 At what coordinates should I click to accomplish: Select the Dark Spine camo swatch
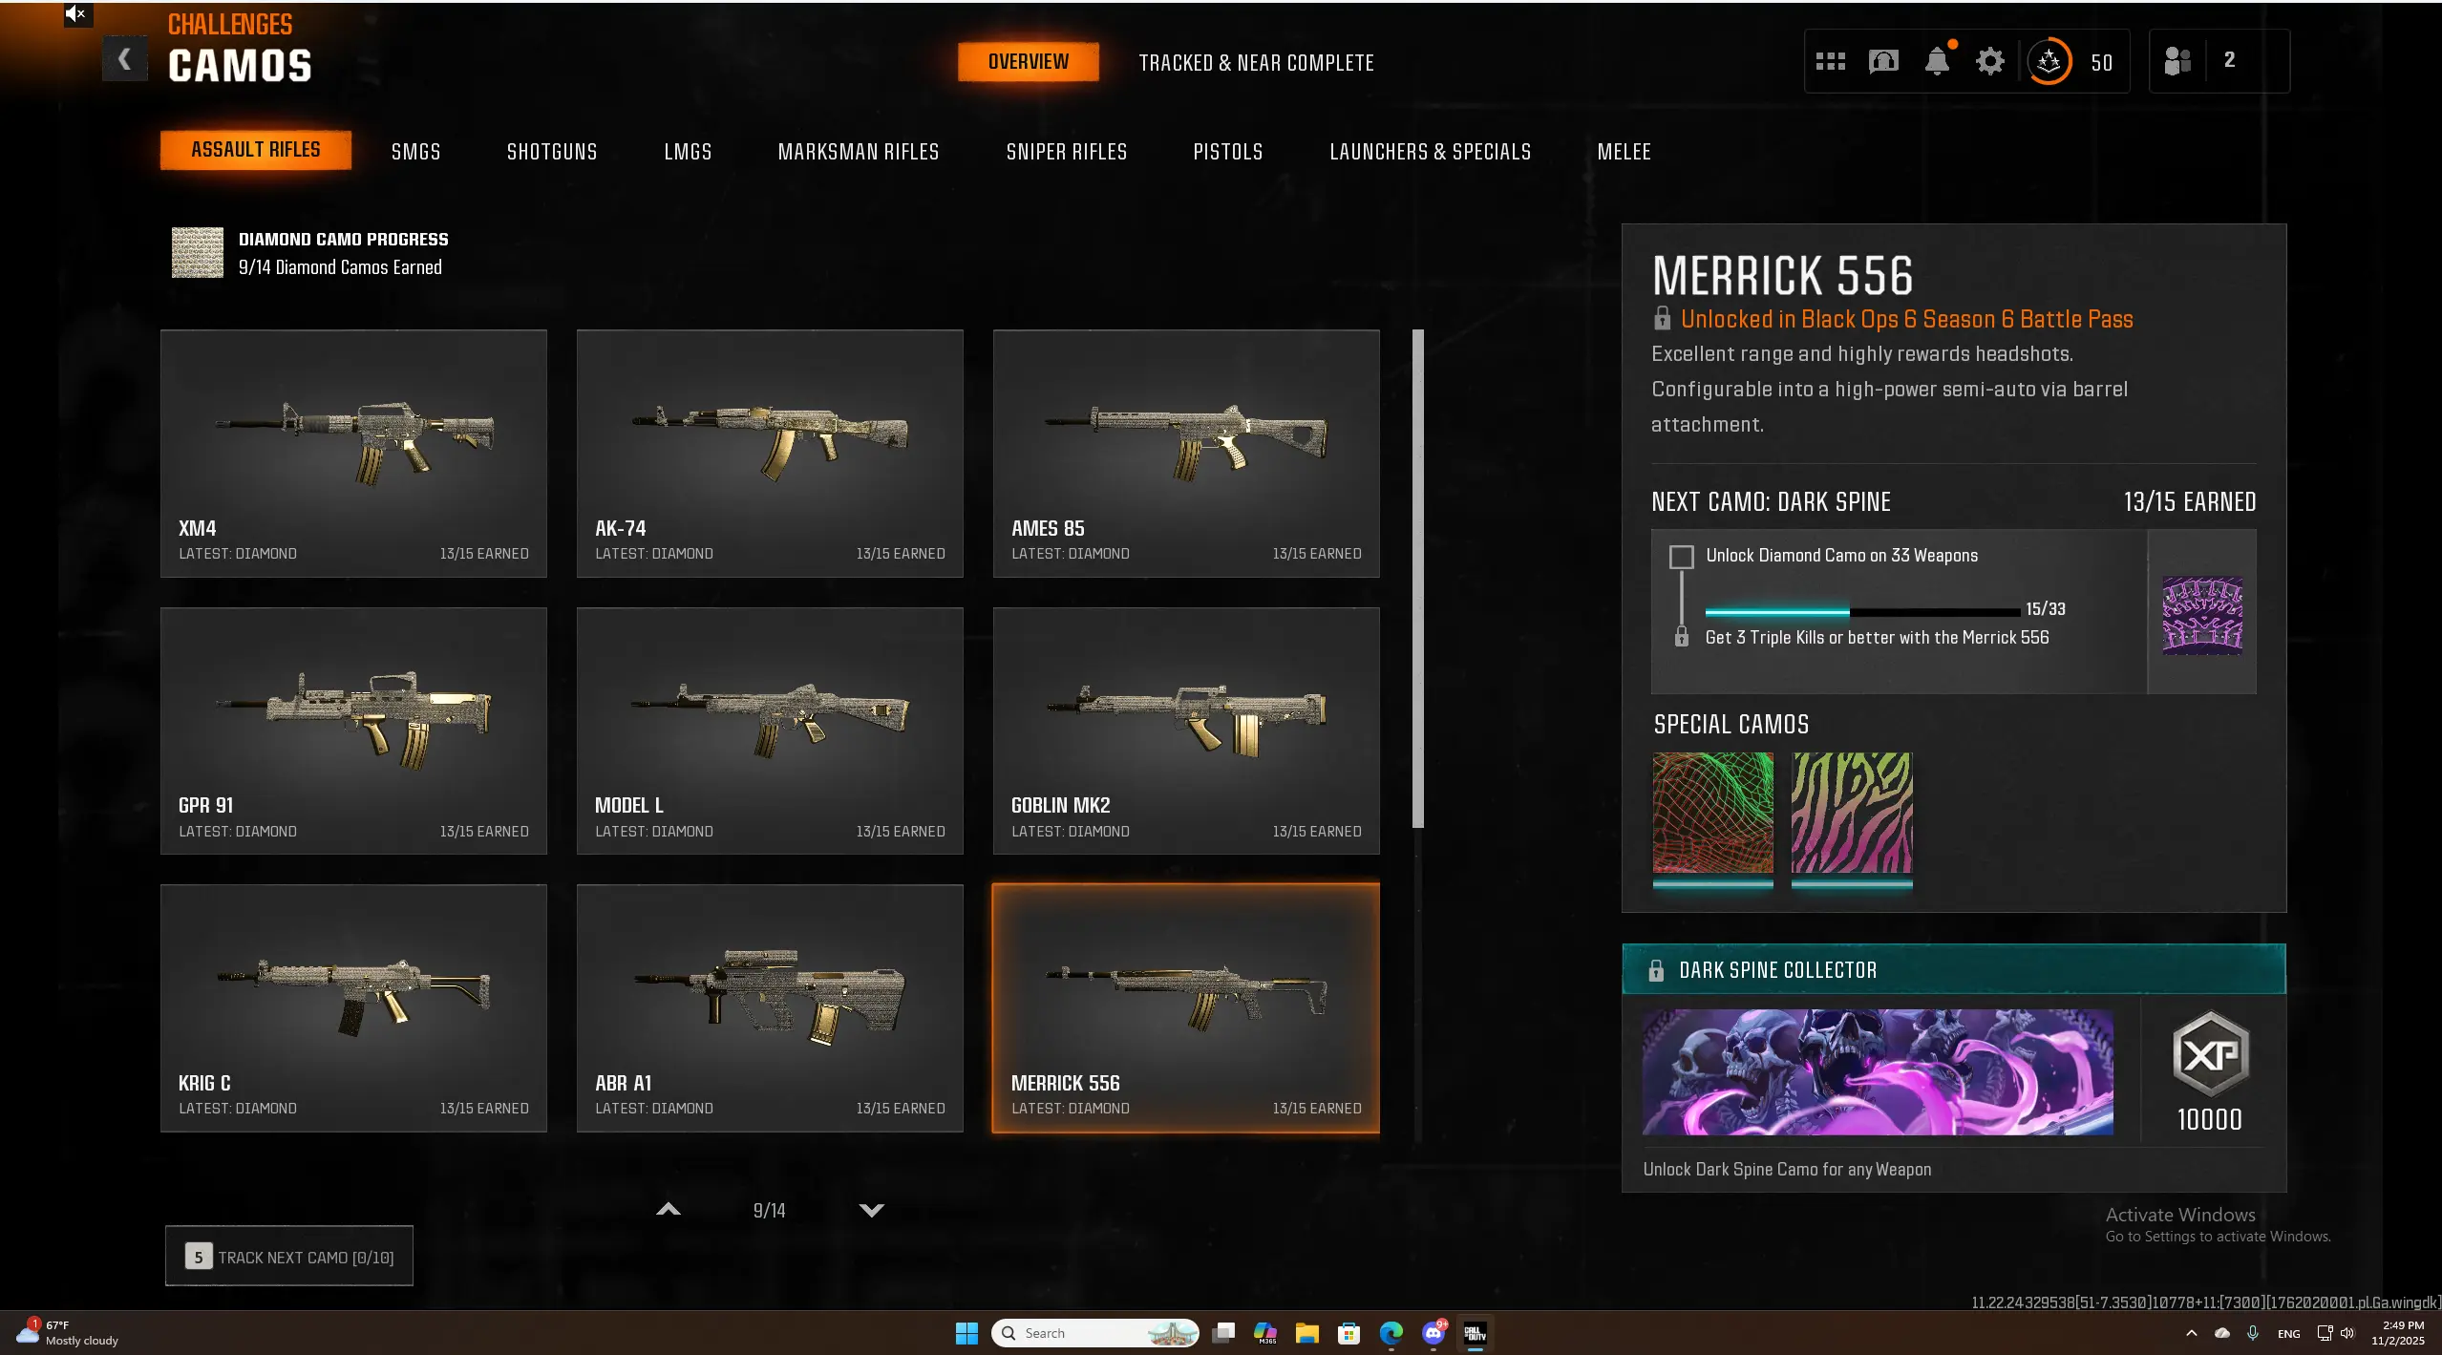click(2201, 614)
